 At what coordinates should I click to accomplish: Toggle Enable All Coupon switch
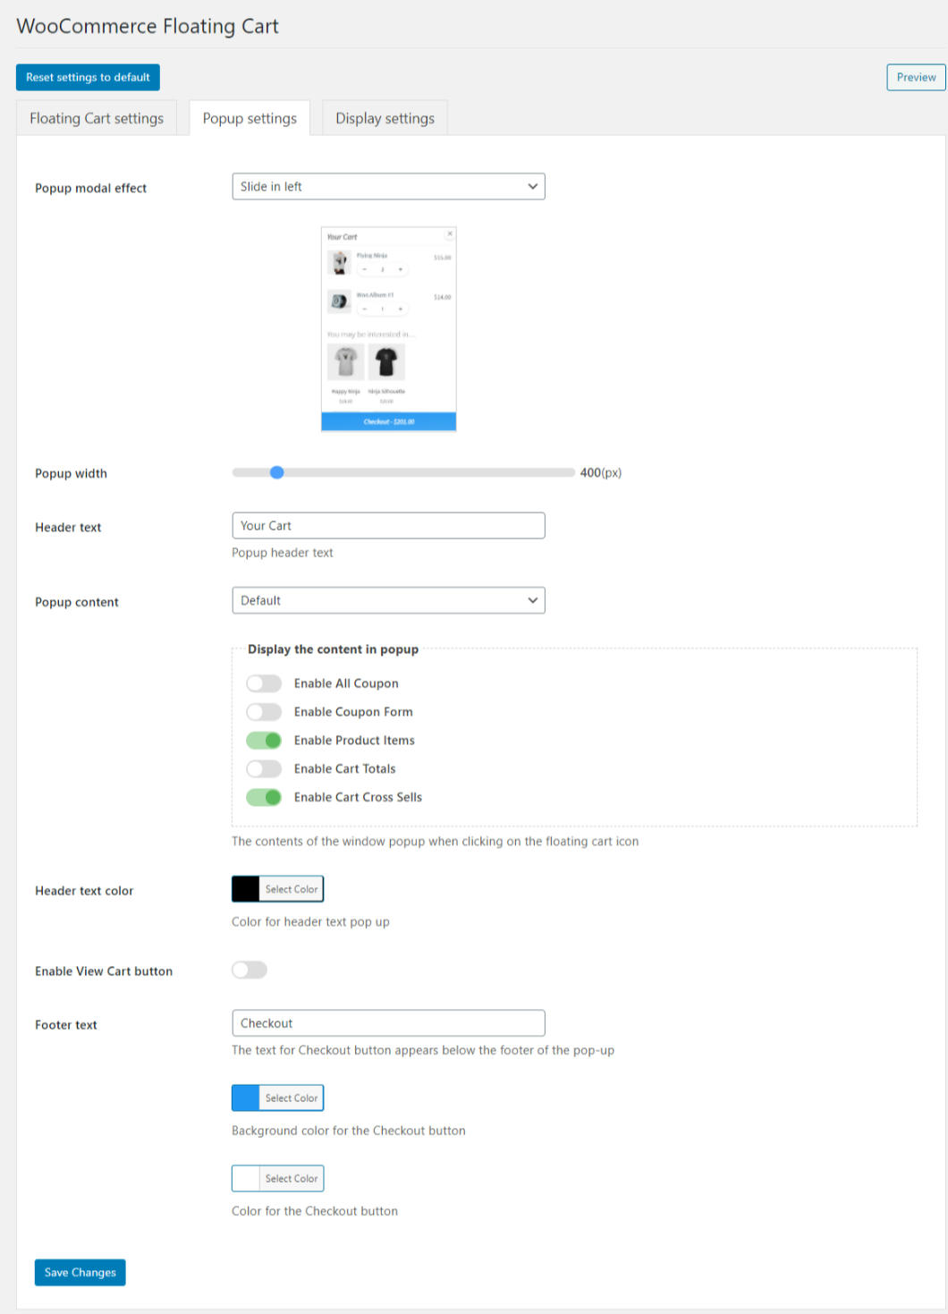tap(264, 683)
